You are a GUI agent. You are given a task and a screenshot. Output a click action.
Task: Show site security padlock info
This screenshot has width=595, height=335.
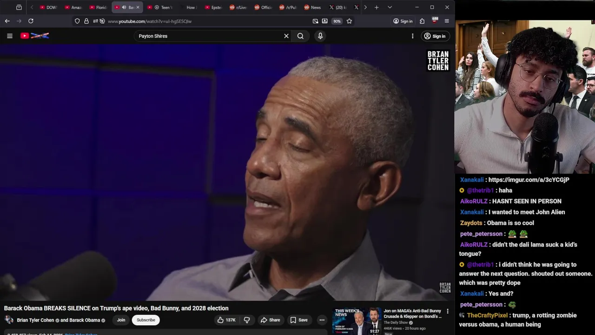(x=86, y=21)
